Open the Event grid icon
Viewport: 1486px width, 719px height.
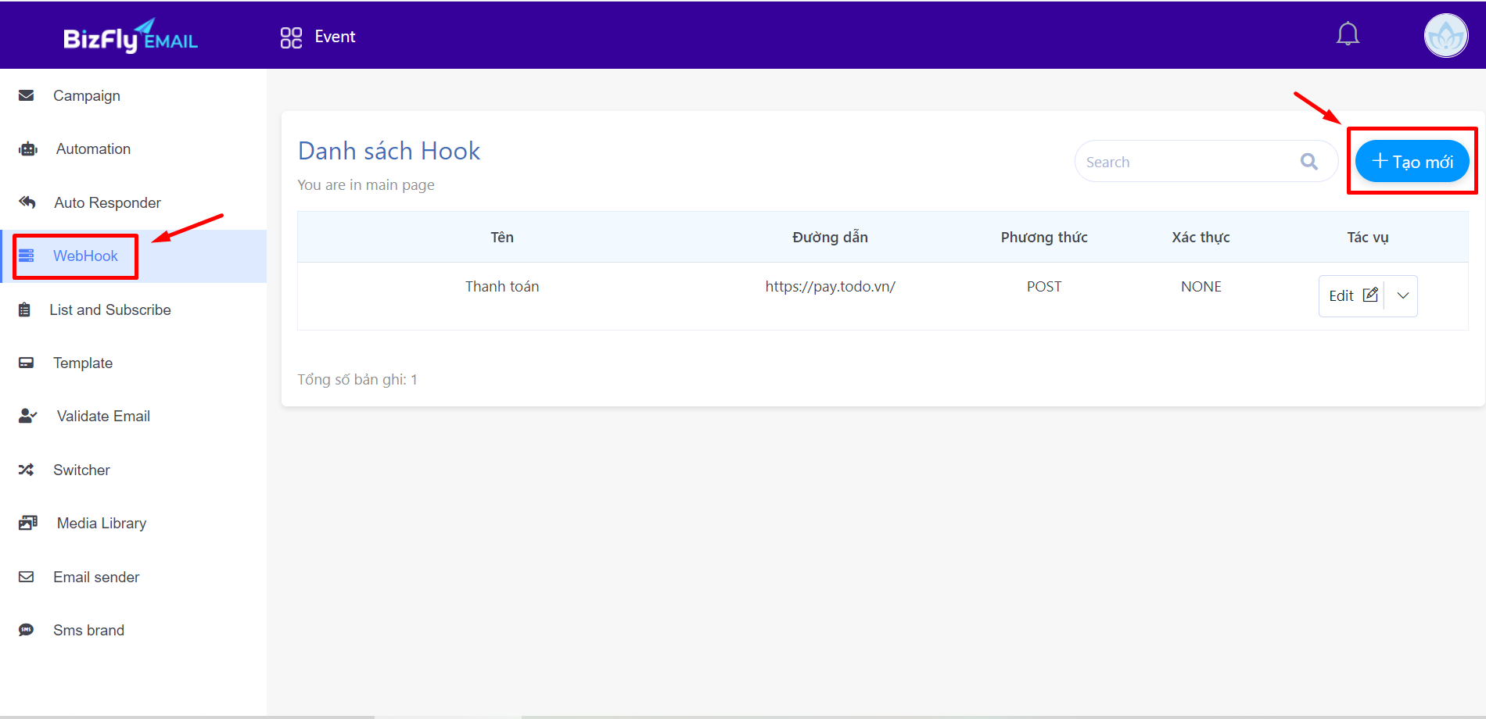pos(291,38)
